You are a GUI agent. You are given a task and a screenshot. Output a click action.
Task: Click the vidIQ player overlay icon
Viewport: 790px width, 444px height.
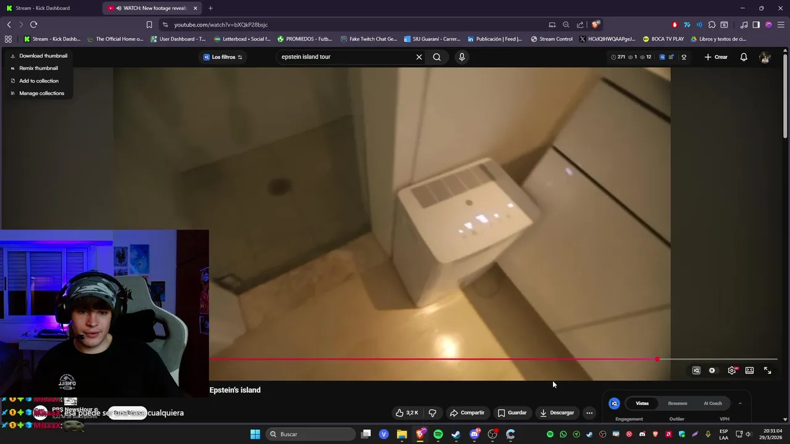click(696, 371)
